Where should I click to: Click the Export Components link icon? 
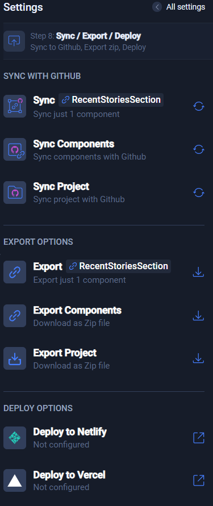pyautogui.click(x=15, y=316)
